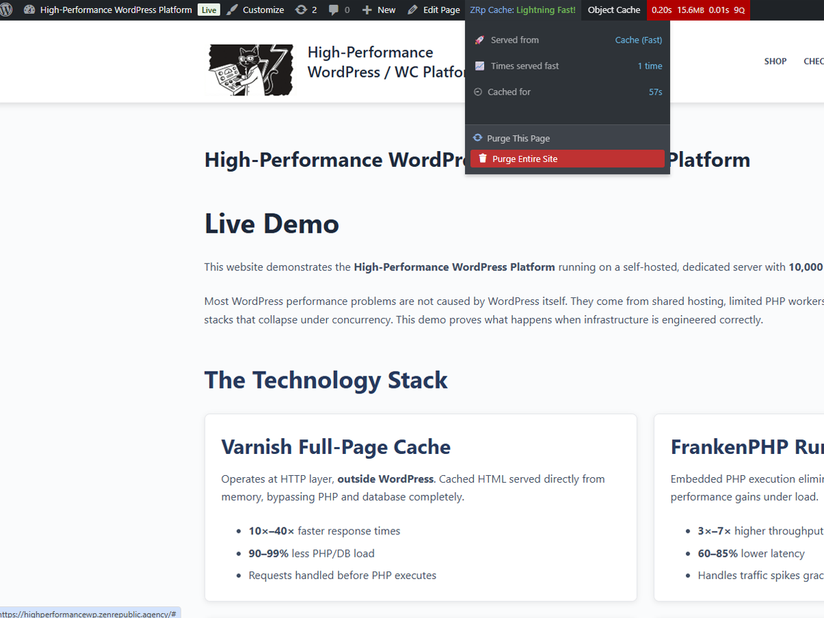Expand the ZRp Cache admin bar menu
824x618 pixels.
click(x=523, y=10)
